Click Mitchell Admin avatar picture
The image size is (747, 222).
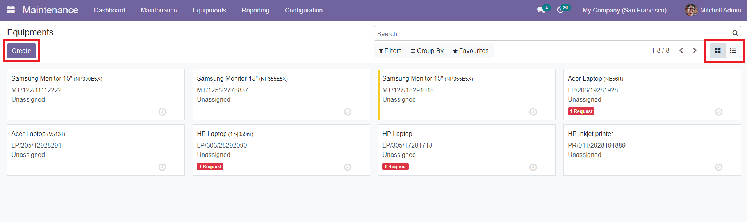click(691, 10)
